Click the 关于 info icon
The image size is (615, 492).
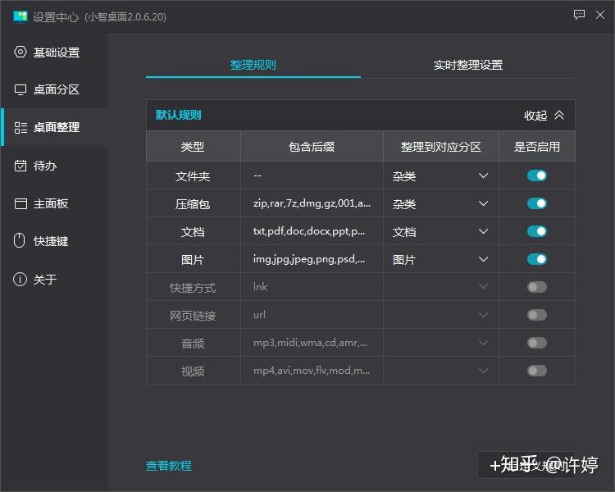[20, 279]
